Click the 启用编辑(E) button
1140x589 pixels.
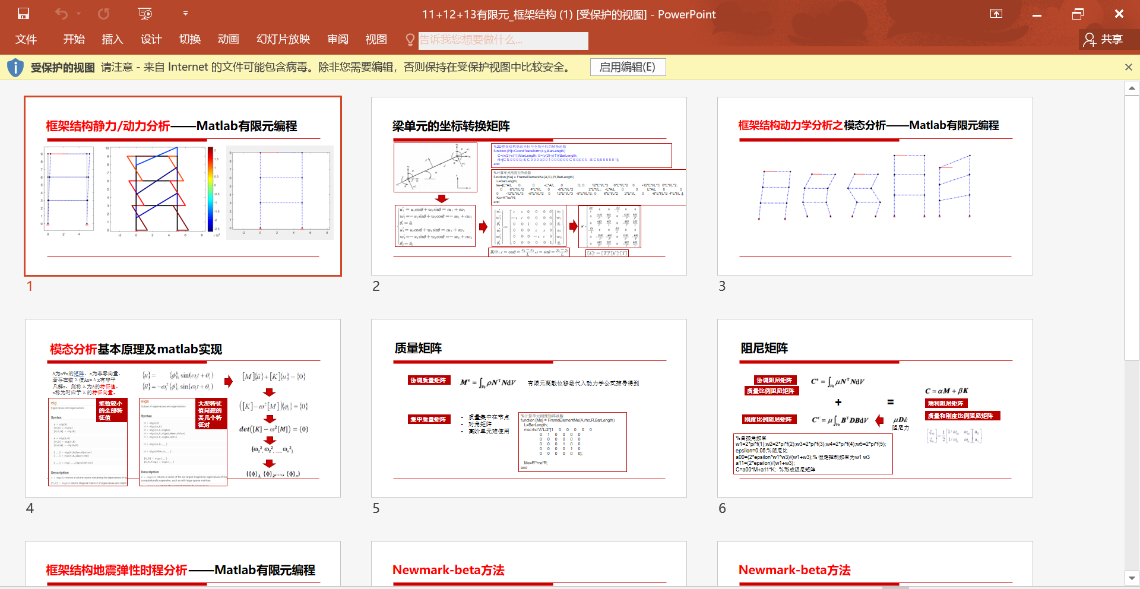(628, 67)
